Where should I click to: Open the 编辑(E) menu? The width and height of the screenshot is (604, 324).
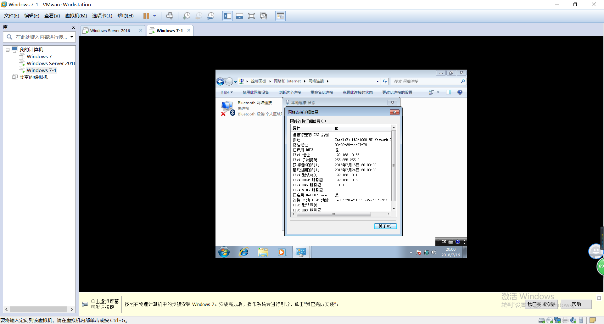pyautogui.click(x=32, y=16)
